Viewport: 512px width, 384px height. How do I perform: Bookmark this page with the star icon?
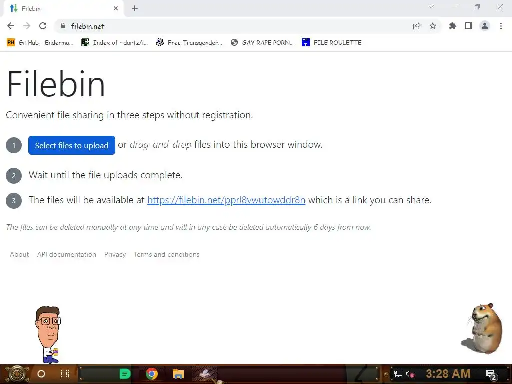pyautogui.click(x=433, y=26)
